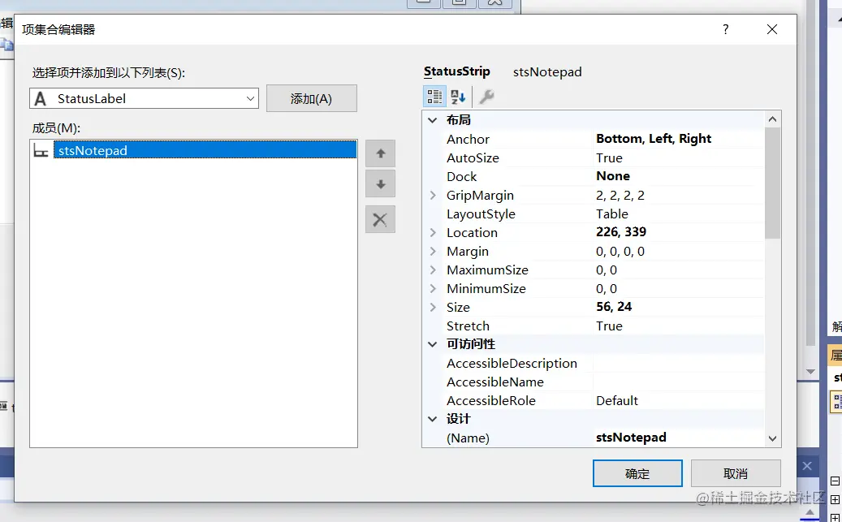Select the LayoutStyle property value Table

point(611,214)
